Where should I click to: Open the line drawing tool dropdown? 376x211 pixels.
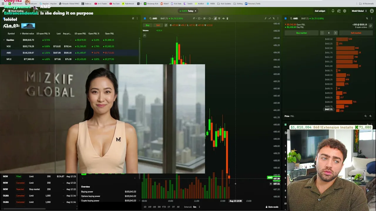(194, 18)
